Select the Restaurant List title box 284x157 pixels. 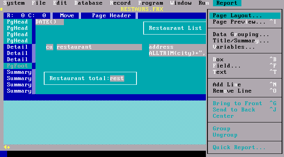click(x=175, y=28)
